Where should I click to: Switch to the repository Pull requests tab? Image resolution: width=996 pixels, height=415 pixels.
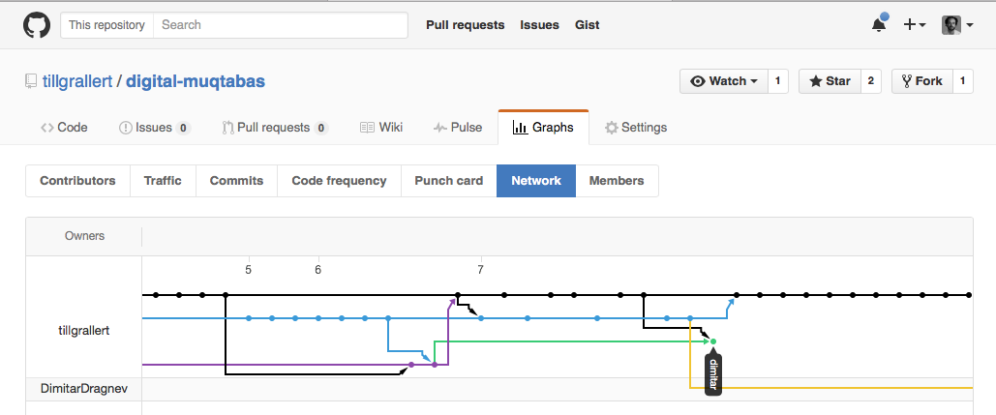275,128
